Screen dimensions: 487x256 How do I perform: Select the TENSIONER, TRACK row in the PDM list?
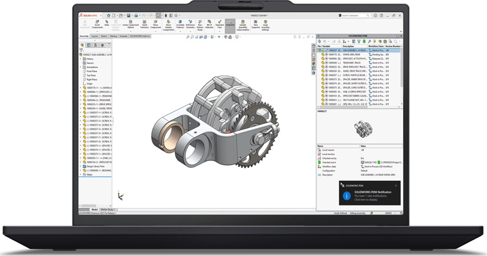[x=359, y=63]
